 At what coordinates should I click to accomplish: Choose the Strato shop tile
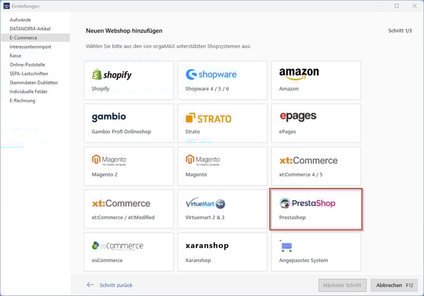(x=222, y=123)
